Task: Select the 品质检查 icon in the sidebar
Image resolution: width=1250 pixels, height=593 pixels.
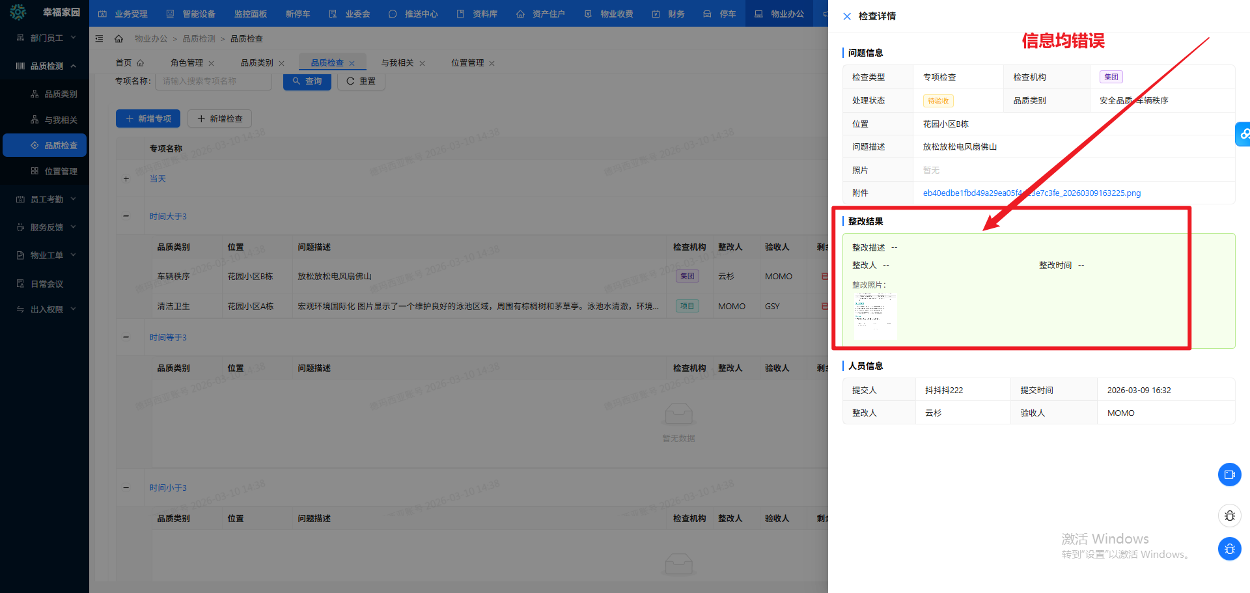Action: pos(35,145)
